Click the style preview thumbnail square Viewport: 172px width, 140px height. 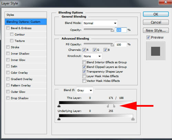pos(155,51)
